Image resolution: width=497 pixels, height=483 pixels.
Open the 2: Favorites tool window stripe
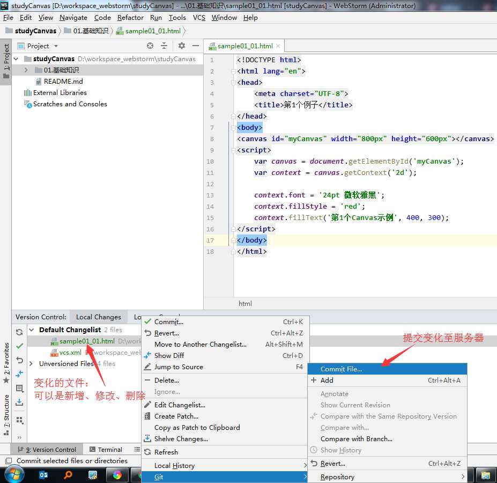click(x=6, y=362)
